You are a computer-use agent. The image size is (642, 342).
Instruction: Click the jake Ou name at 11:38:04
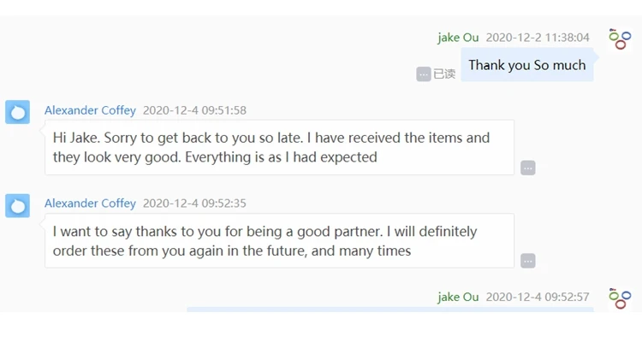(458, 38)
